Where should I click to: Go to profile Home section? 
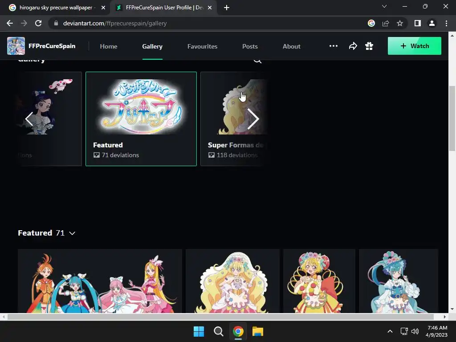[109, 46]
